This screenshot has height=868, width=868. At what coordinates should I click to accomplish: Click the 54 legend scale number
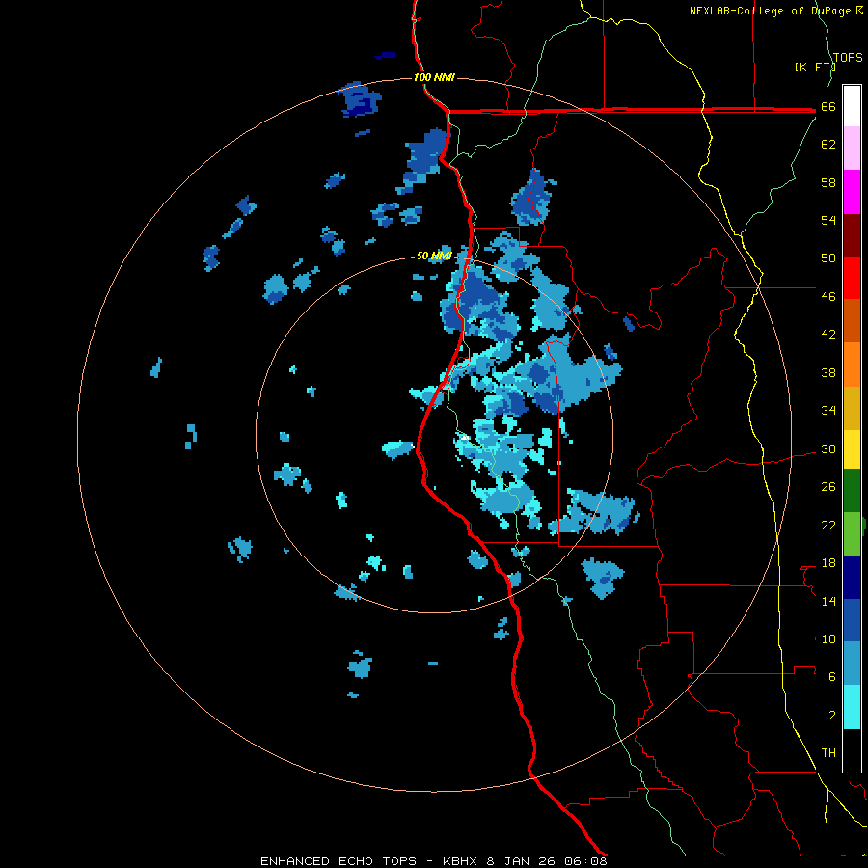tap(828, 220)
